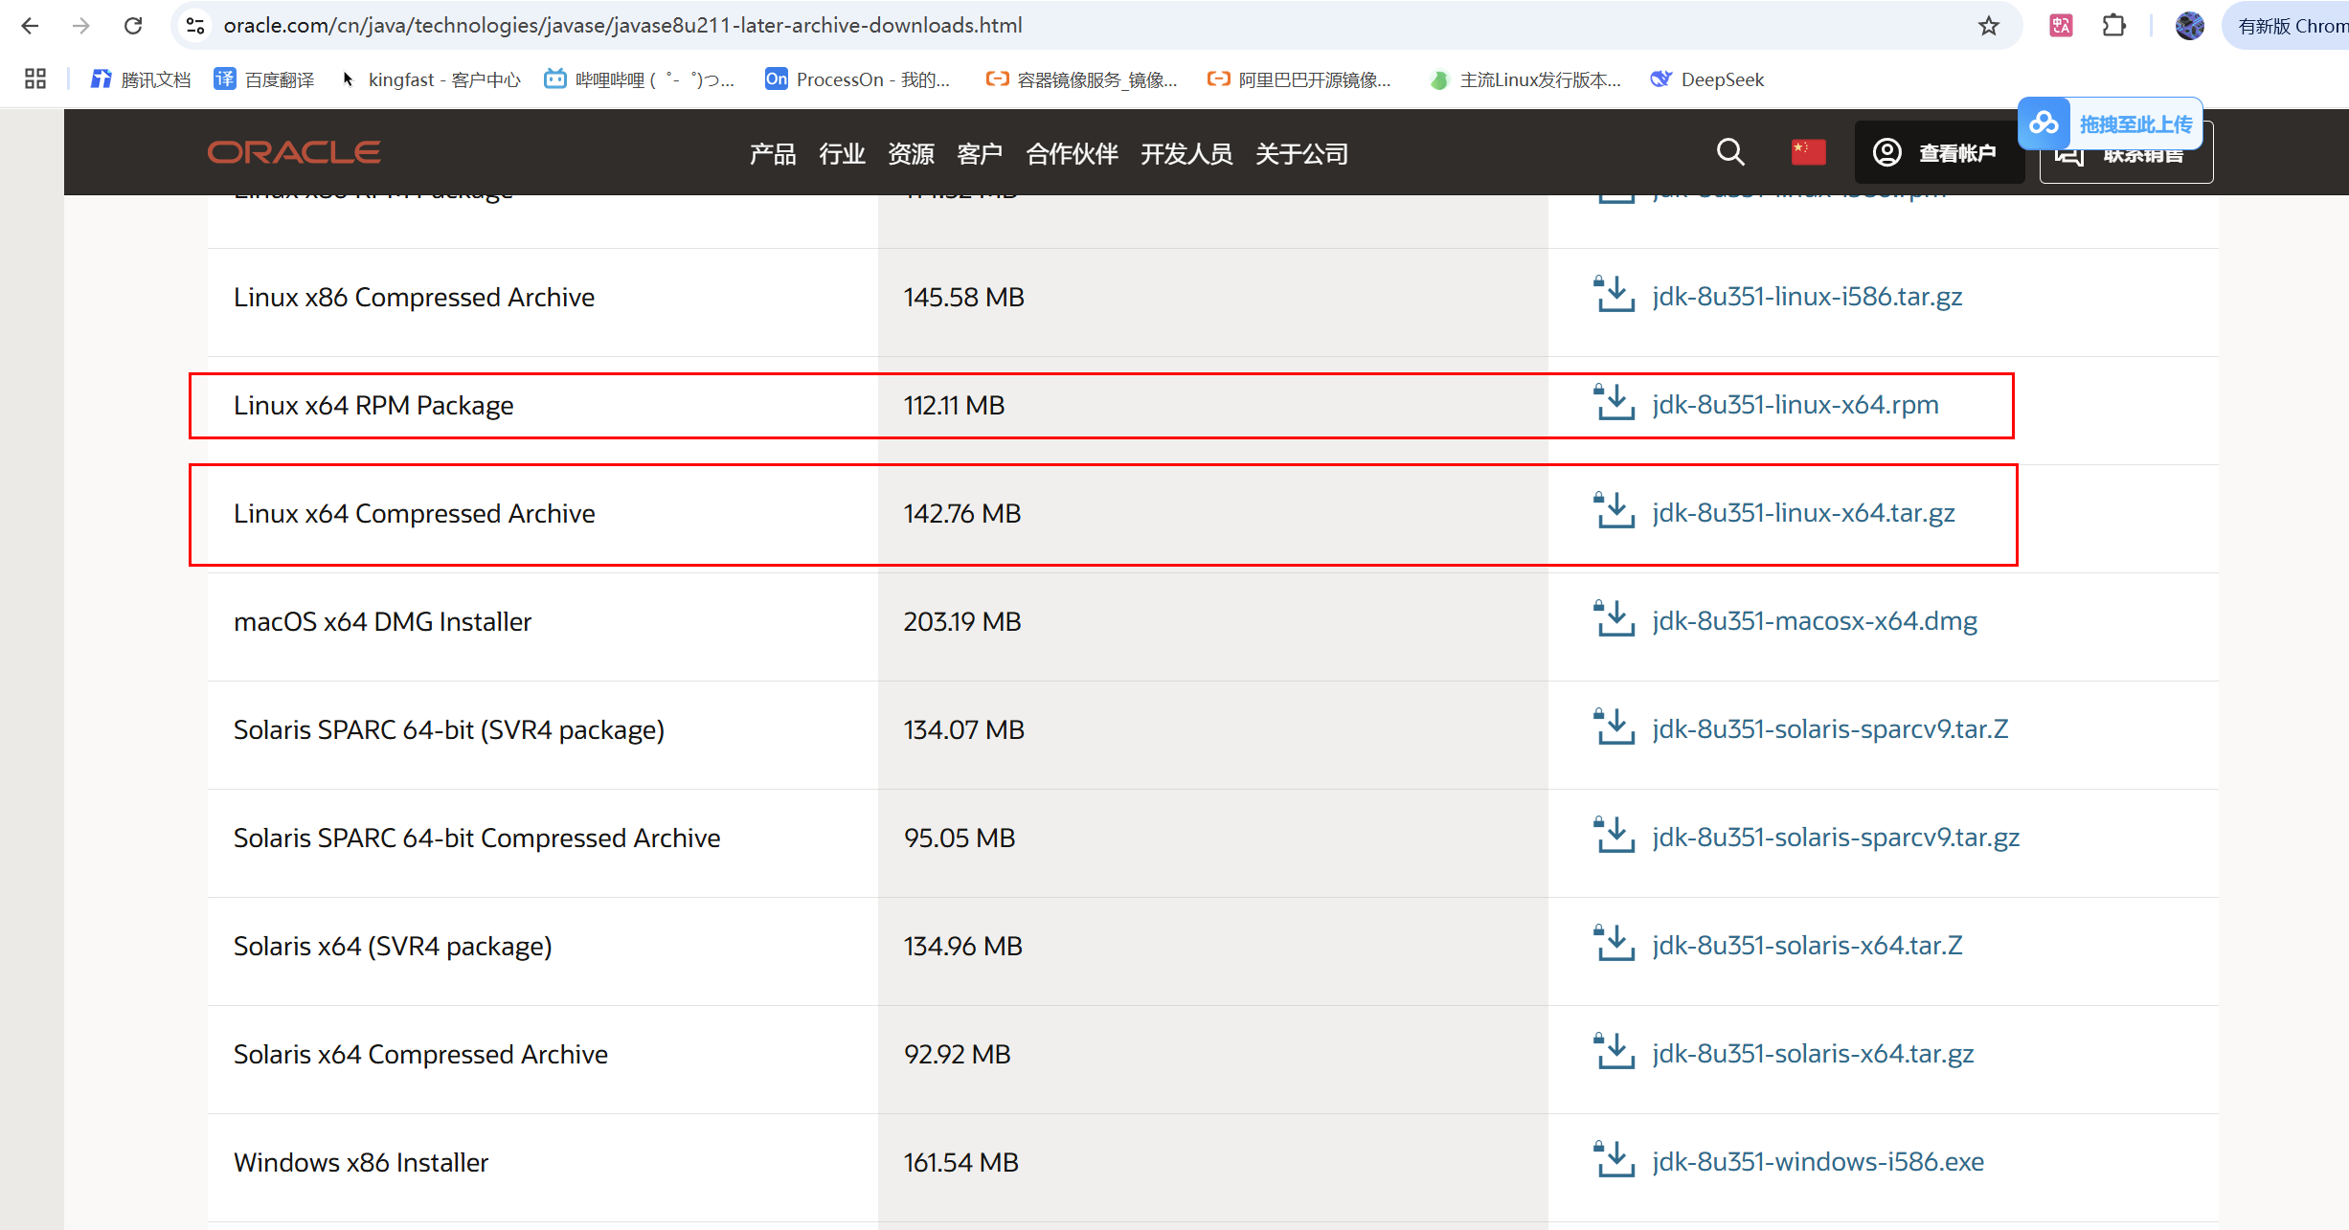The image size is (2349, 1230).
Task: Open Oracle site search
Action: tap(1730, 152)
